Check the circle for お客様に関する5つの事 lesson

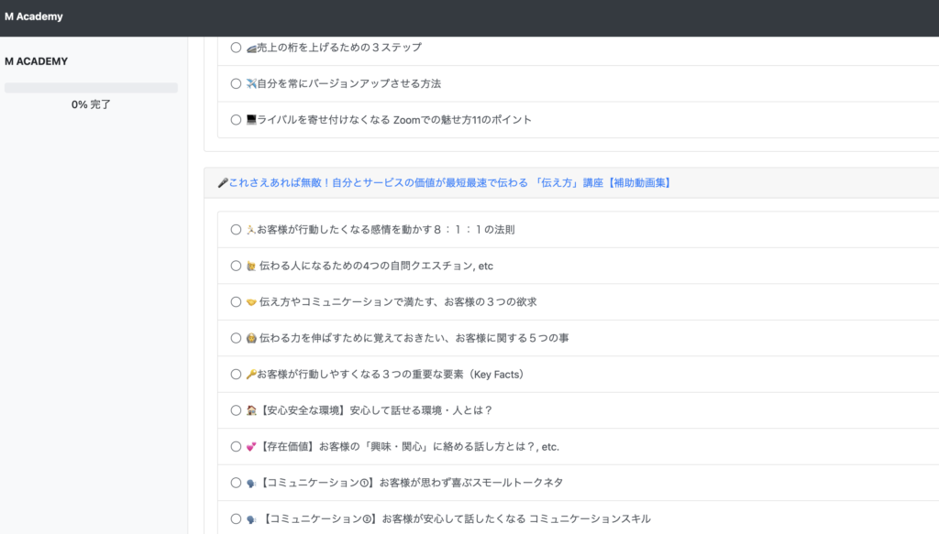point(236,338)
